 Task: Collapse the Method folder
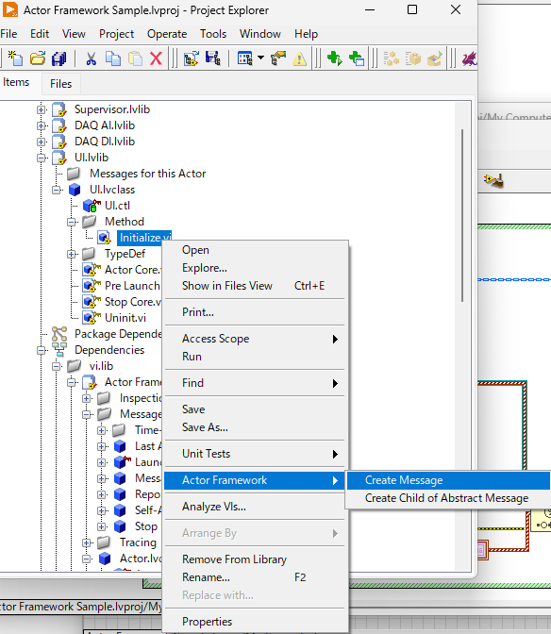coord(72,222)
